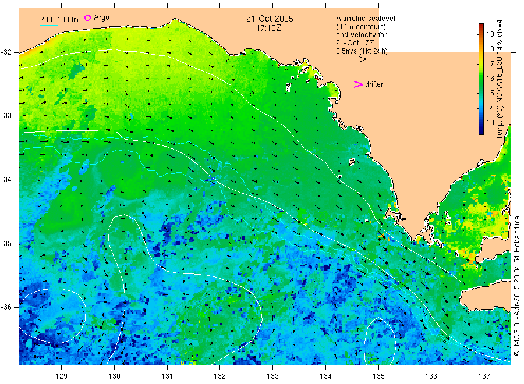Click the longitude label 137
The width and height of the screenshot is (524, 384).
tap(484, 376)
